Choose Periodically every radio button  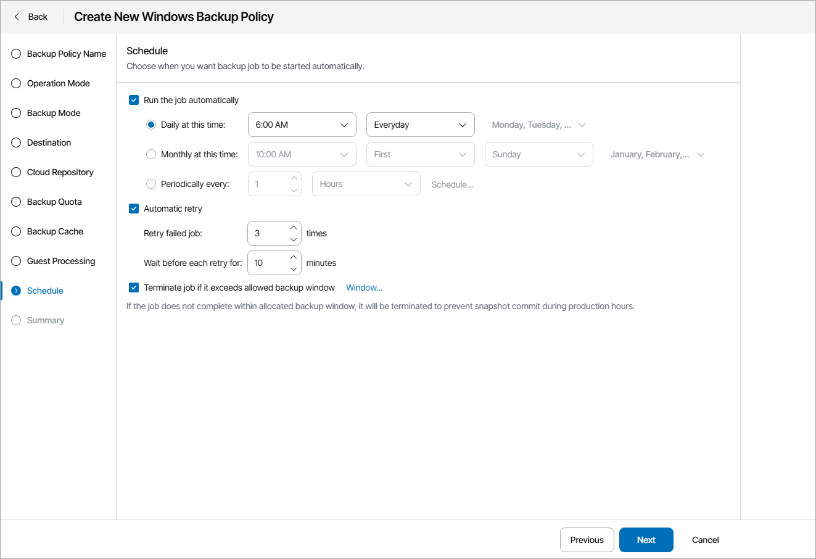coord(151,184)
